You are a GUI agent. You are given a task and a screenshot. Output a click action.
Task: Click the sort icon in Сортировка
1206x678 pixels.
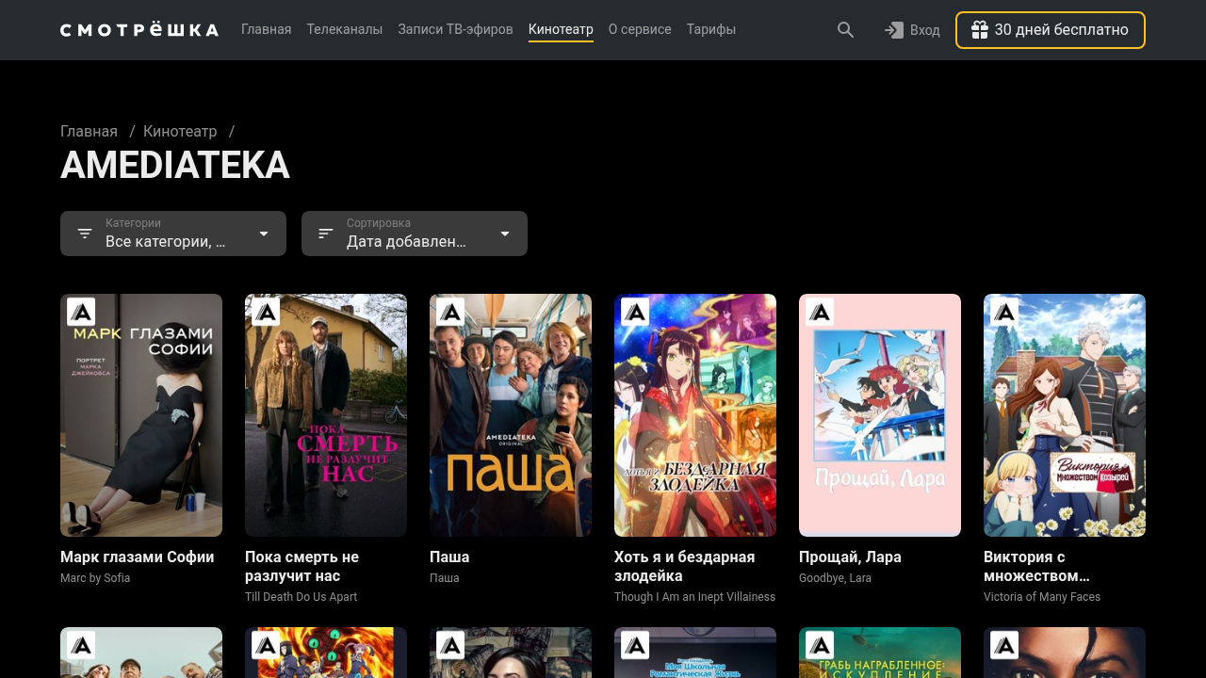click(326, 234)
